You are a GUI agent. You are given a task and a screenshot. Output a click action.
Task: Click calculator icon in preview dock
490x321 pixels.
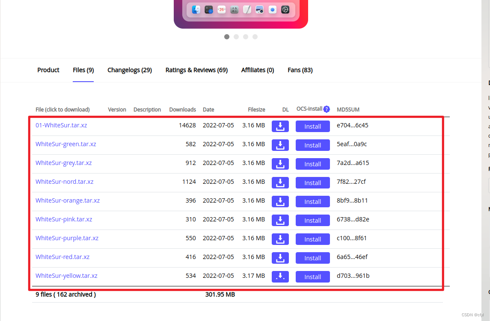pos(209,10)
